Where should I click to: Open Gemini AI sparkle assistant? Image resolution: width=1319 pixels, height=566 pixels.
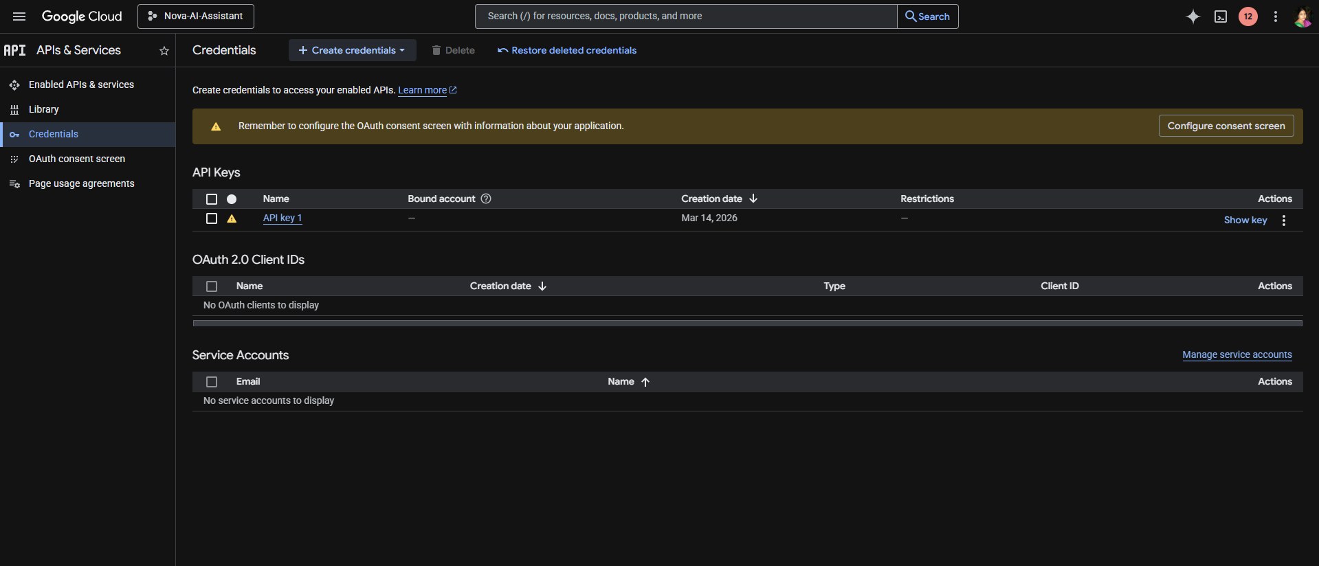pos(1193,16)
